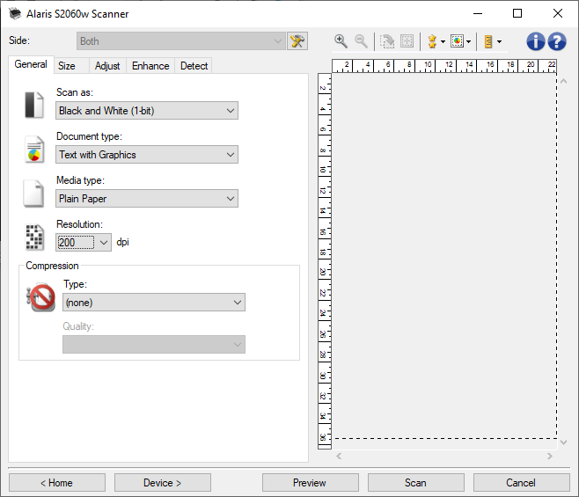Switch to the General tab
Viewport: 579px width, 497px height.
click(x=31, y=64)
